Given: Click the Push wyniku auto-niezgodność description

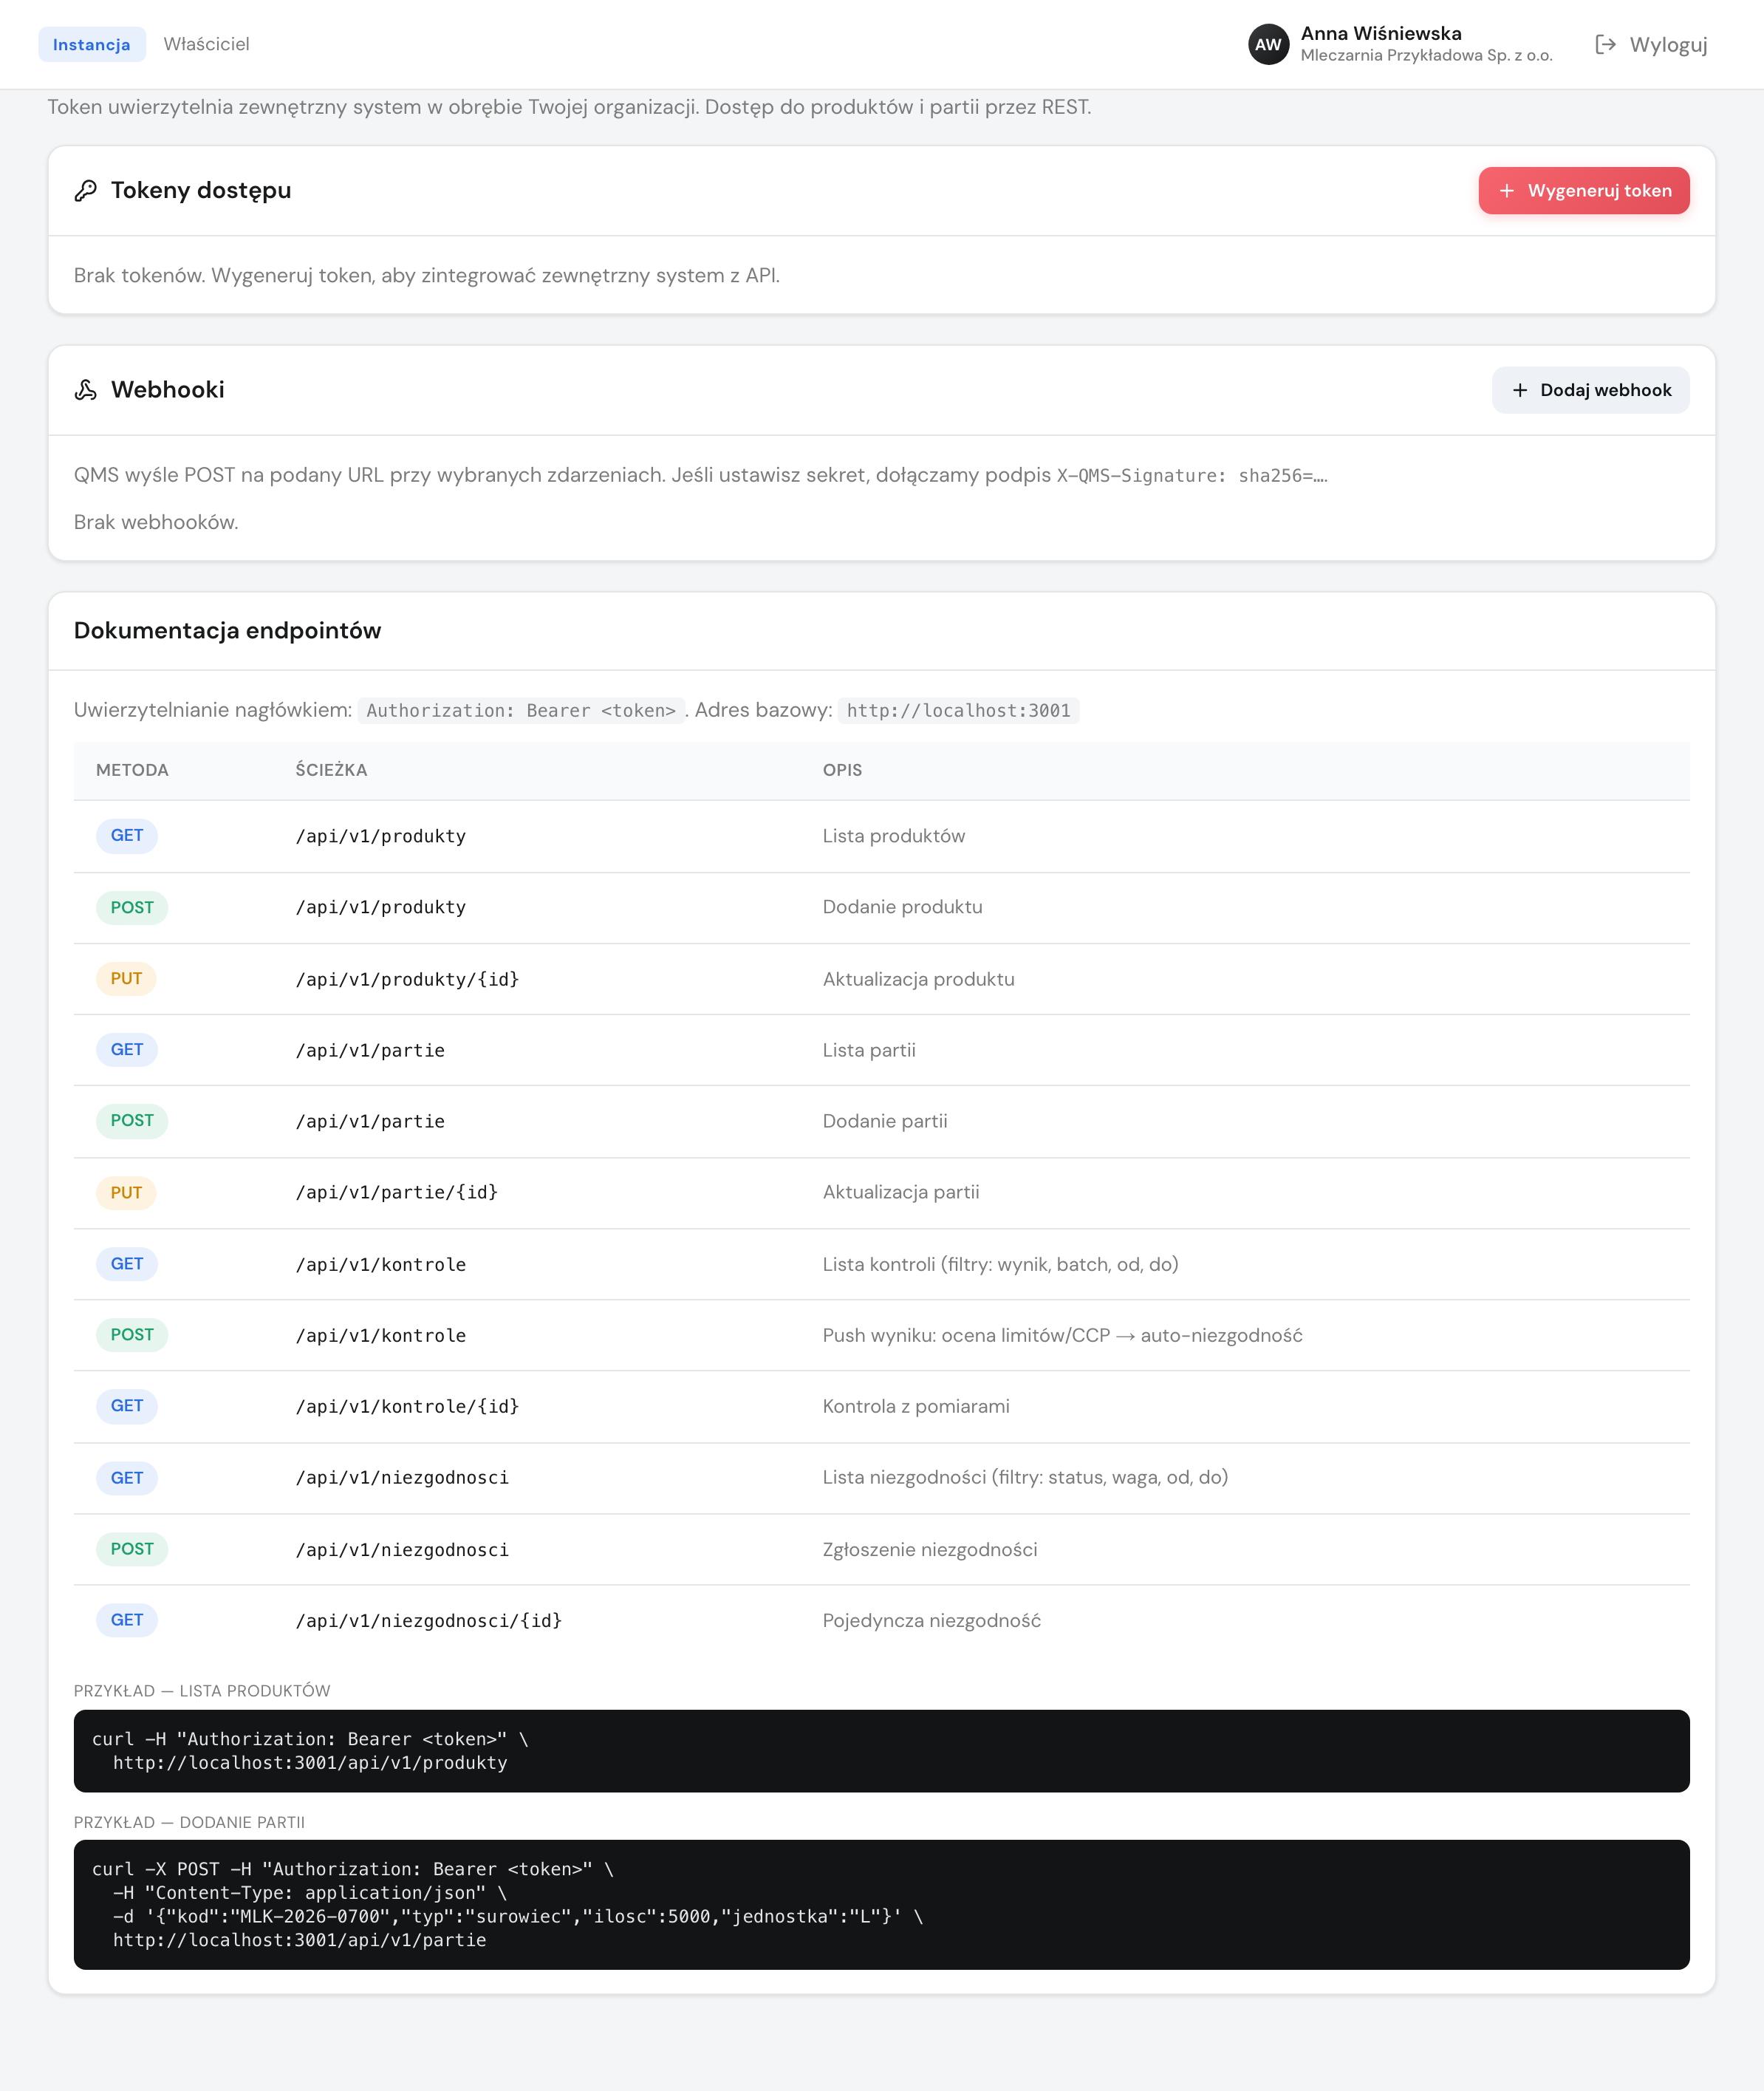Looking at the screenshot, I should 1062,1335.
